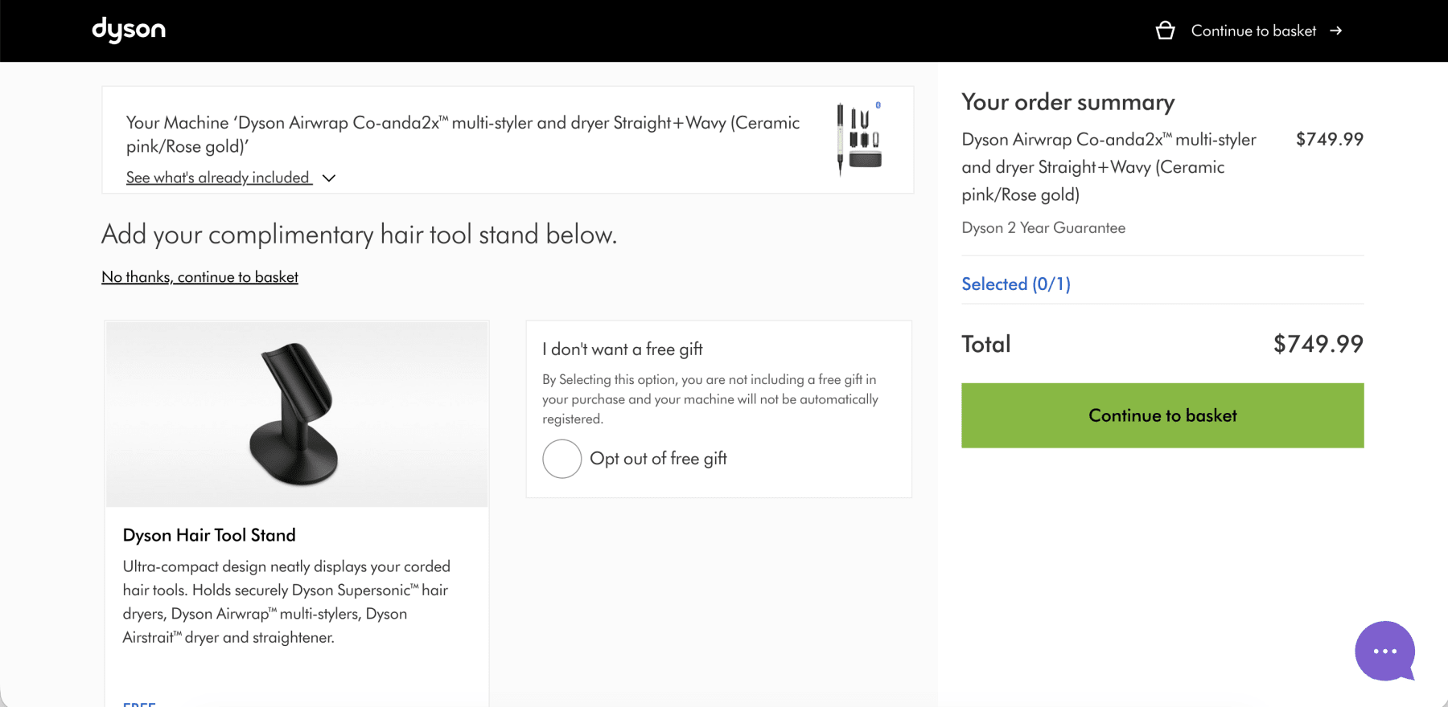Click the Dyson Hair Tool Stand title
1448x707 pixels.
pyautogui.click(x=209, y=535)
